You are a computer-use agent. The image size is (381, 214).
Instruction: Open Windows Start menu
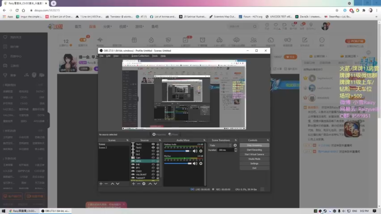3,211
